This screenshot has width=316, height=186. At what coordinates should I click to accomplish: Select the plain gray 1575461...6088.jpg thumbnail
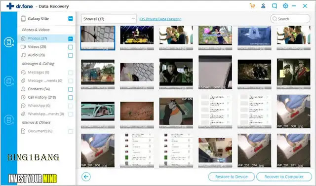click(x=215, y=72)
